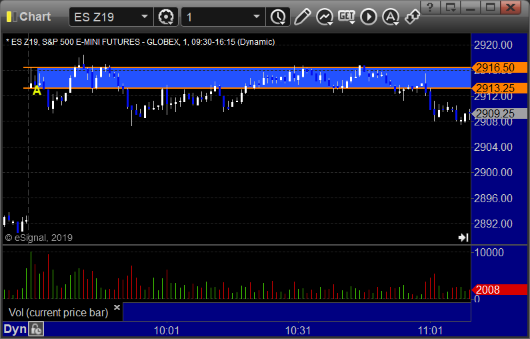Click the yellow A marker on chart
The height and width of the screenshot is (339, 530).
click(x=37, y=90)
